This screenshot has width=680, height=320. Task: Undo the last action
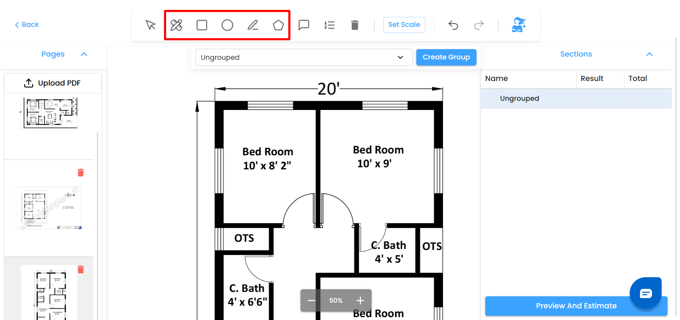pyautogui.click(x=453, y=25)
